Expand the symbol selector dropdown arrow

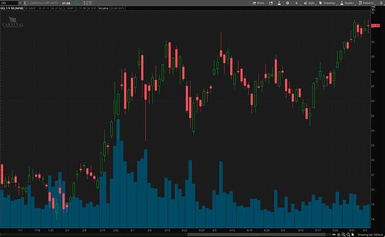[x=20, y=3]
